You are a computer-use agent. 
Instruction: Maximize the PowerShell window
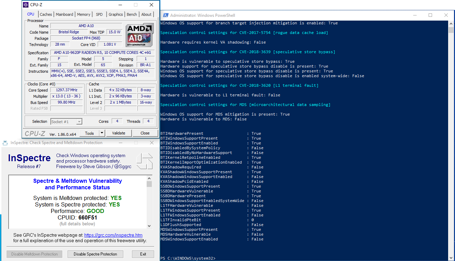(x=430, y=15)
